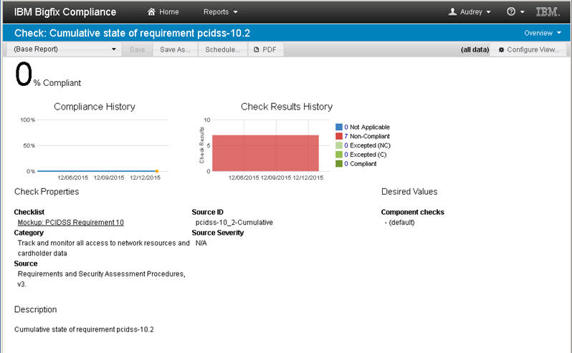The width and height of the screenshot is (572, 353).
Task: Click the category text Track and monitor all access
Action: pyautogui.click(x=104, y=248)
